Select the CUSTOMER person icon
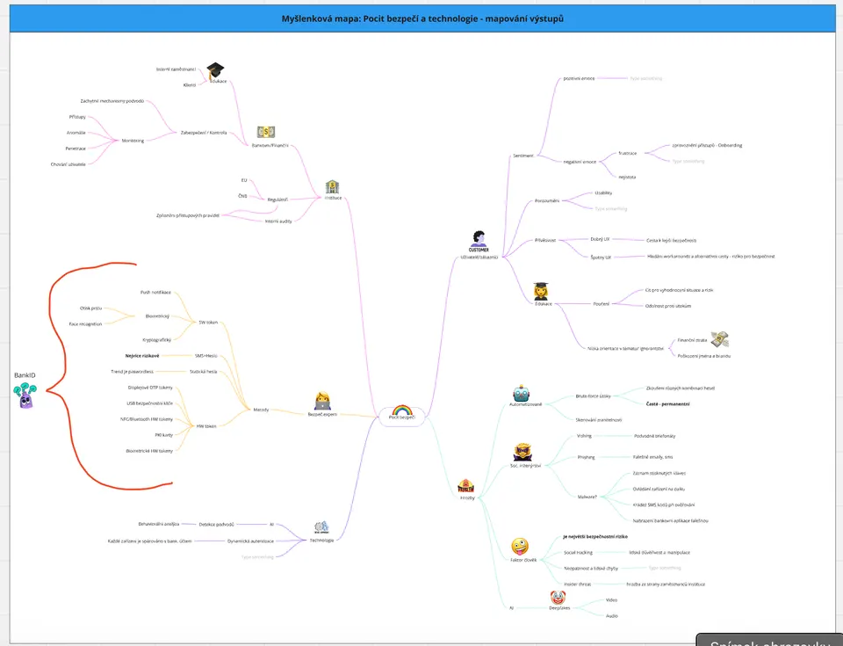Viewport: 843px width, 646px height. tap(479, 241)
